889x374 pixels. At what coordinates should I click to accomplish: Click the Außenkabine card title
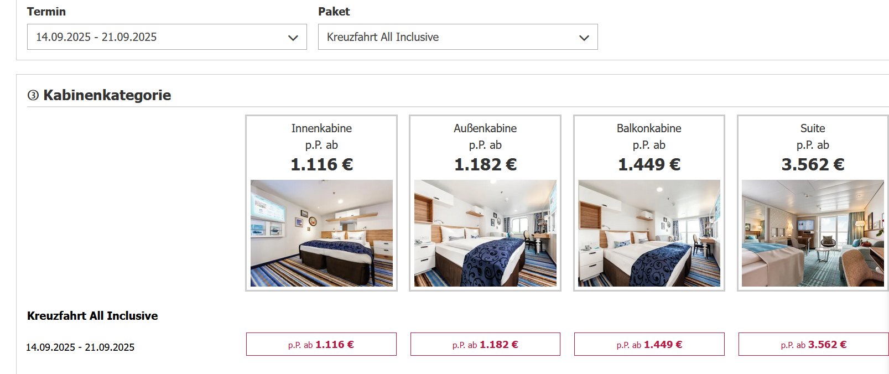(x=485, y=128)
